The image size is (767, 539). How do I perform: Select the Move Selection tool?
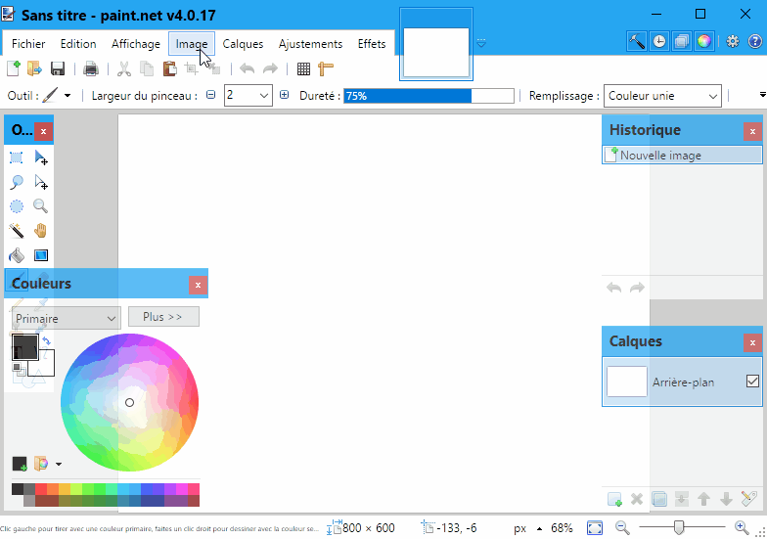tap(41, 182)
